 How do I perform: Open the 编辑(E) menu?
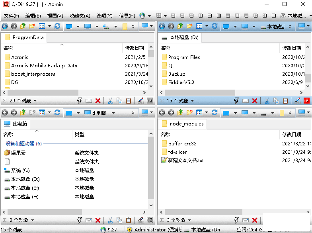[x=33, y=16]
